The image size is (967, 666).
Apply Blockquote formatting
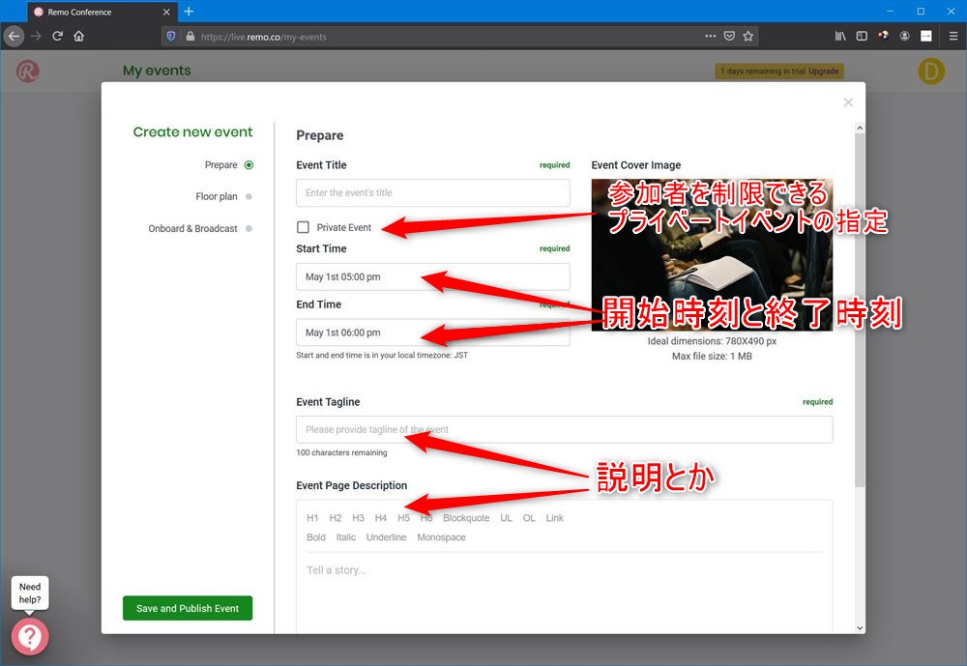[466, 518]
